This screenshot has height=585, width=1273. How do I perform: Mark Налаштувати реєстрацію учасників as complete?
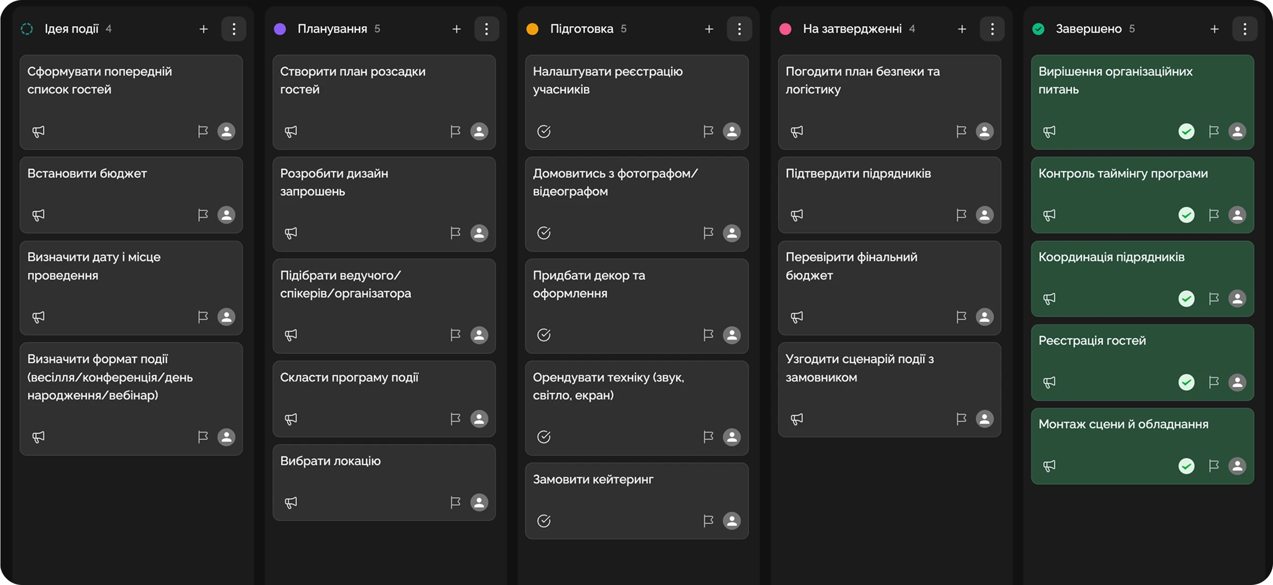tap(544, 131)
